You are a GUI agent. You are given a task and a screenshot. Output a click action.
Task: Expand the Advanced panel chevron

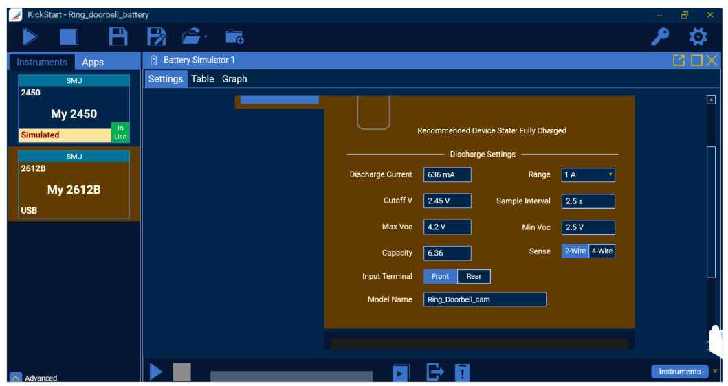(x=16, y=378)
